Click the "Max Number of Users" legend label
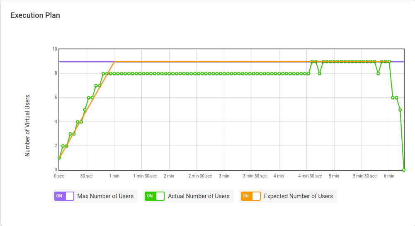The image size is (415, 226). click(105, 196)
